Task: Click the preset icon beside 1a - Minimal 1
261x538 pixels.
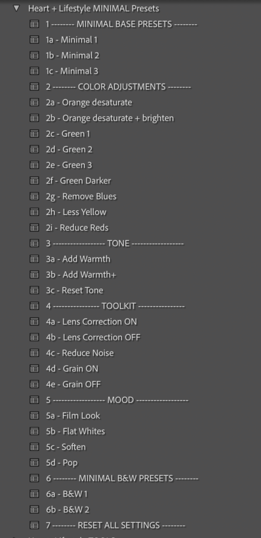Action: 34,40
